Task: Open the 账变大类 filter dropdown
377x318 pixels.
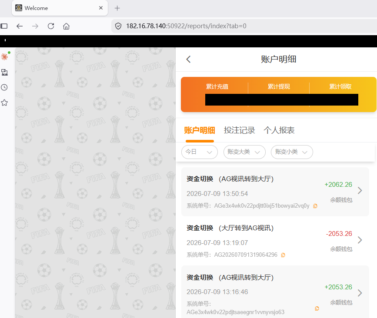Action: tap(244, 152)
